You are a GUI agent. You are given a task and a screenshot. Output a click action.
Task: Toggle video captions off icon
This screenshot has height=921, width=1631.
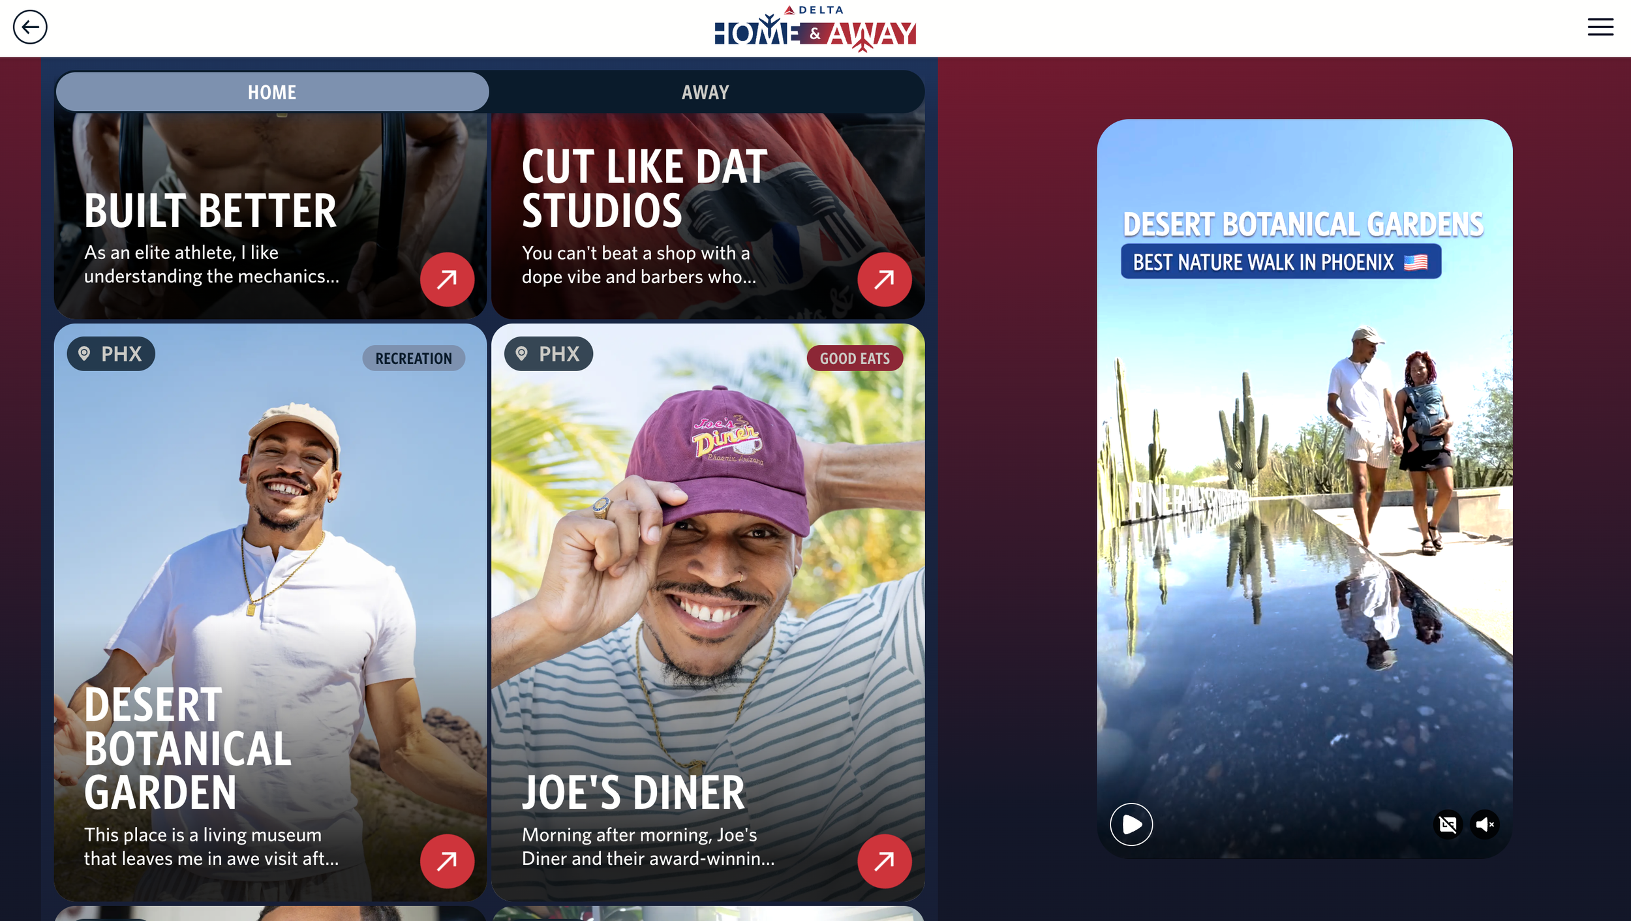click(1448, 824)
